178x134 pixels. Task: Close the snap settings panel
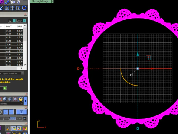pos(26,107)
